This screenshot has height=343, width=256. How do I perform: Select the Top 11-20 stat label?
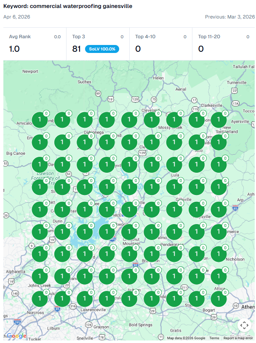pyautogui.click(x=209, y=37)
